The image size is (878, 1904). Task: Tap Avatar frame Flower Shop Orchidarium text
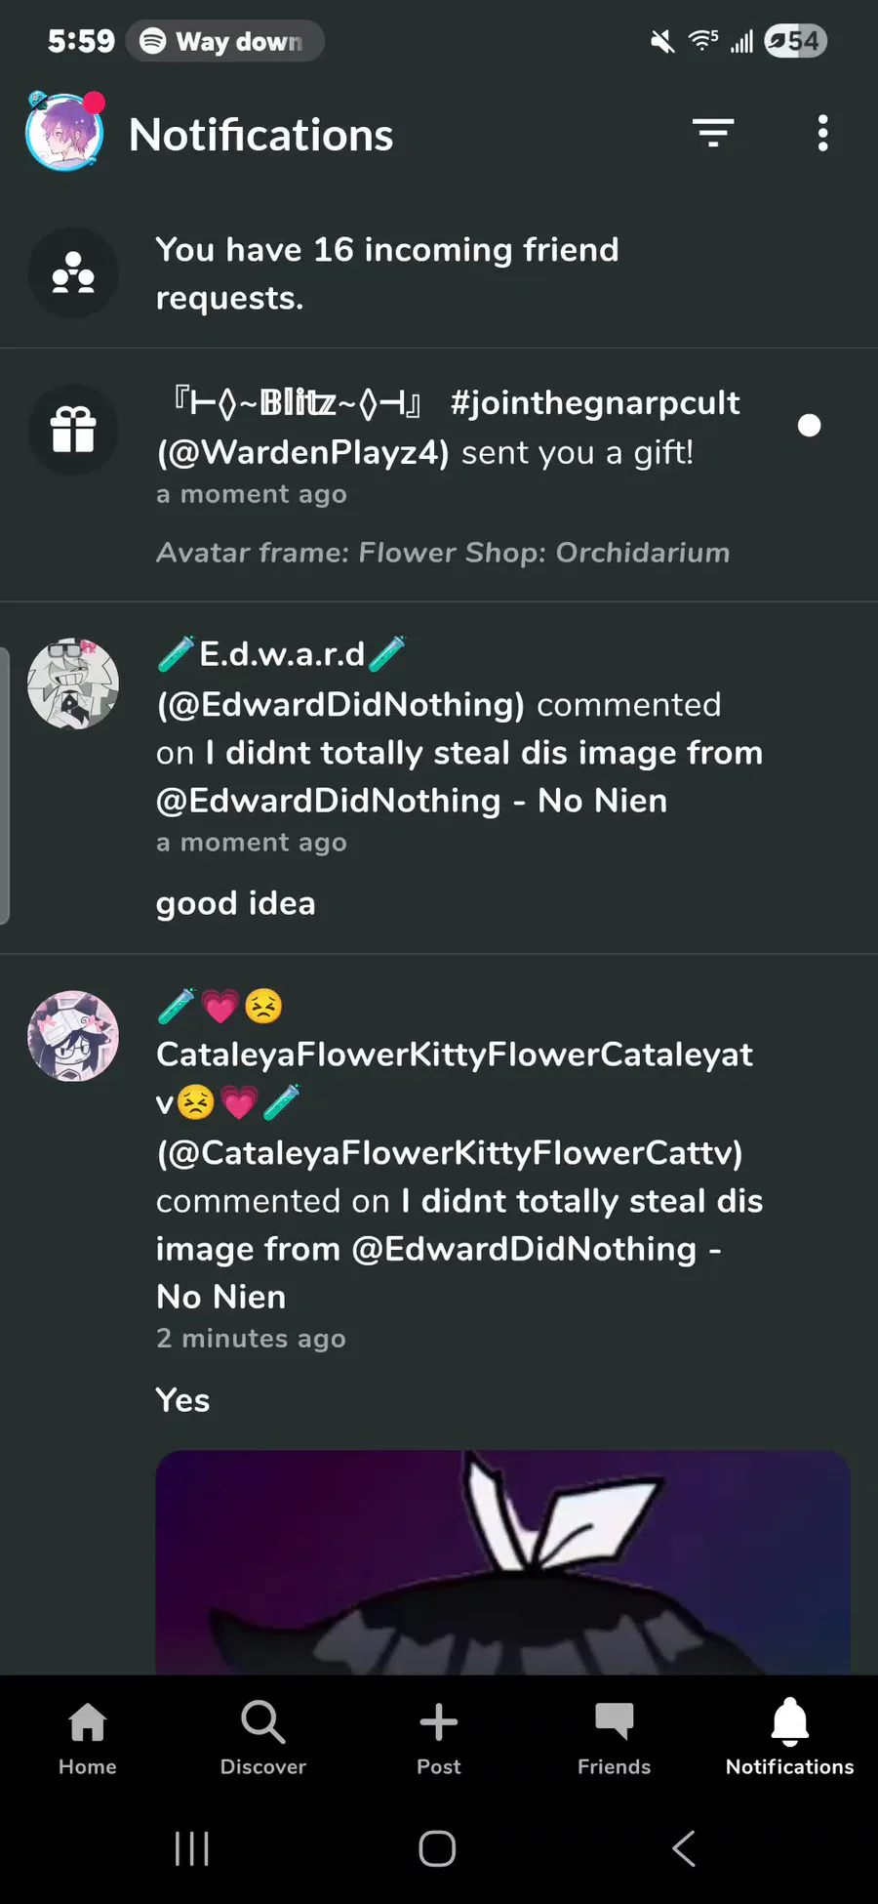(x=443, y=553)
